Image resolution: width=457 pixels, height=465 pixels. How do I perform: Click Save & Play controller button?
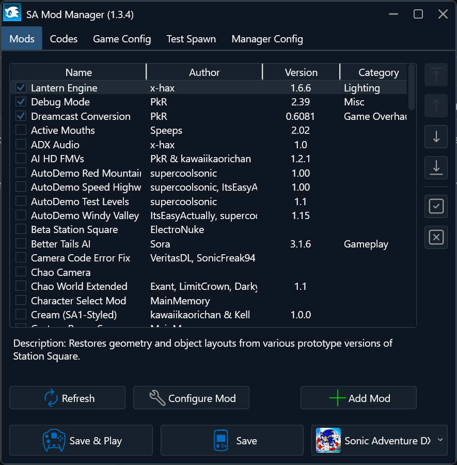pyautogui.click(x=81, y=441)
